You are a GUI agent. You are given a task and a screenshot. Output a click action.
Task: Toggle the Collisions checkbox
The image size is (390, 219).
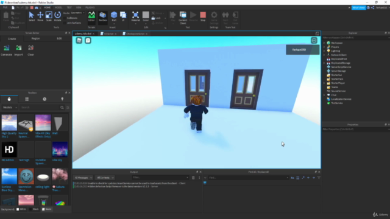pyautogui.click(x=65, y=18)
